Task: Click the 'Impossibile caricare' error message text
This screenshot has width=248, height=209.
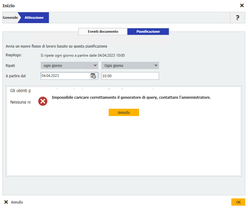Action: 131,98
